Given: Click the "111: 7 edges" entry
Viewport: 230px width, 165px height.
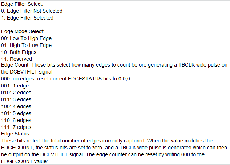Looking at the screenshot, I should pyautogui.click(x=16, y=127).
